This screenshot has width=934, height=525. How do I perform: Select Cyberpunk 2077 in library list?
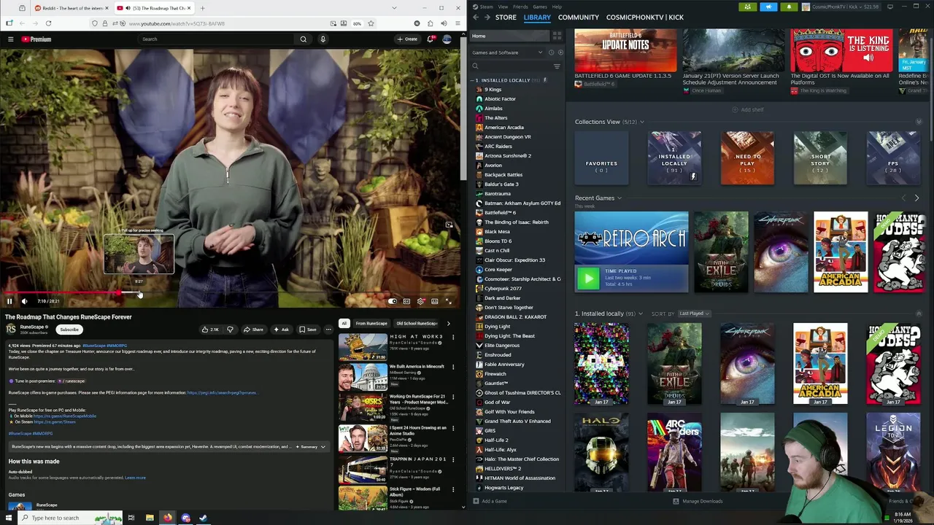(x=503, y=289)
